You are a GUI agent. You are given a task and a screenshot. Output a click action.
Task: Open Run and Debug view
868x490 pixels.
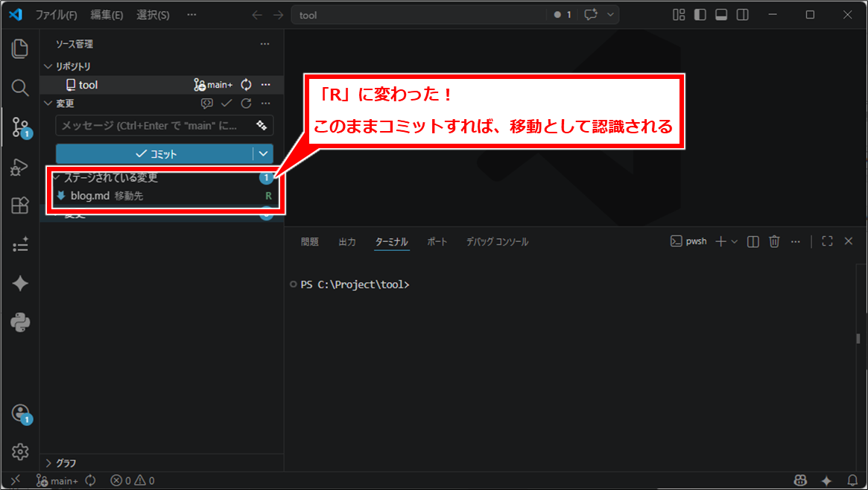point(20,168)
